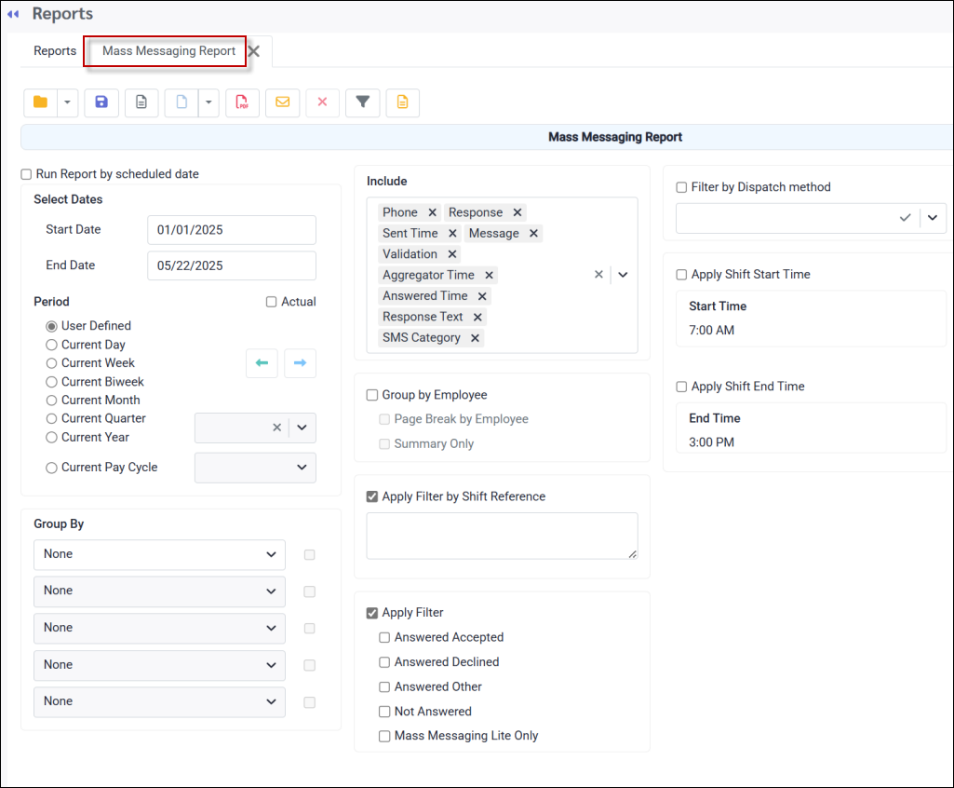Go to next period with right arrow

click(301, 363)
